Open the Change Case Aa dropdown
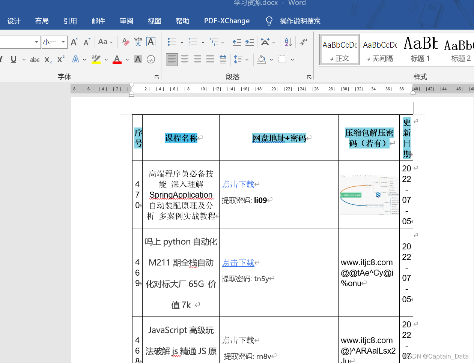 pyautogui.click(x=105, y=42)
